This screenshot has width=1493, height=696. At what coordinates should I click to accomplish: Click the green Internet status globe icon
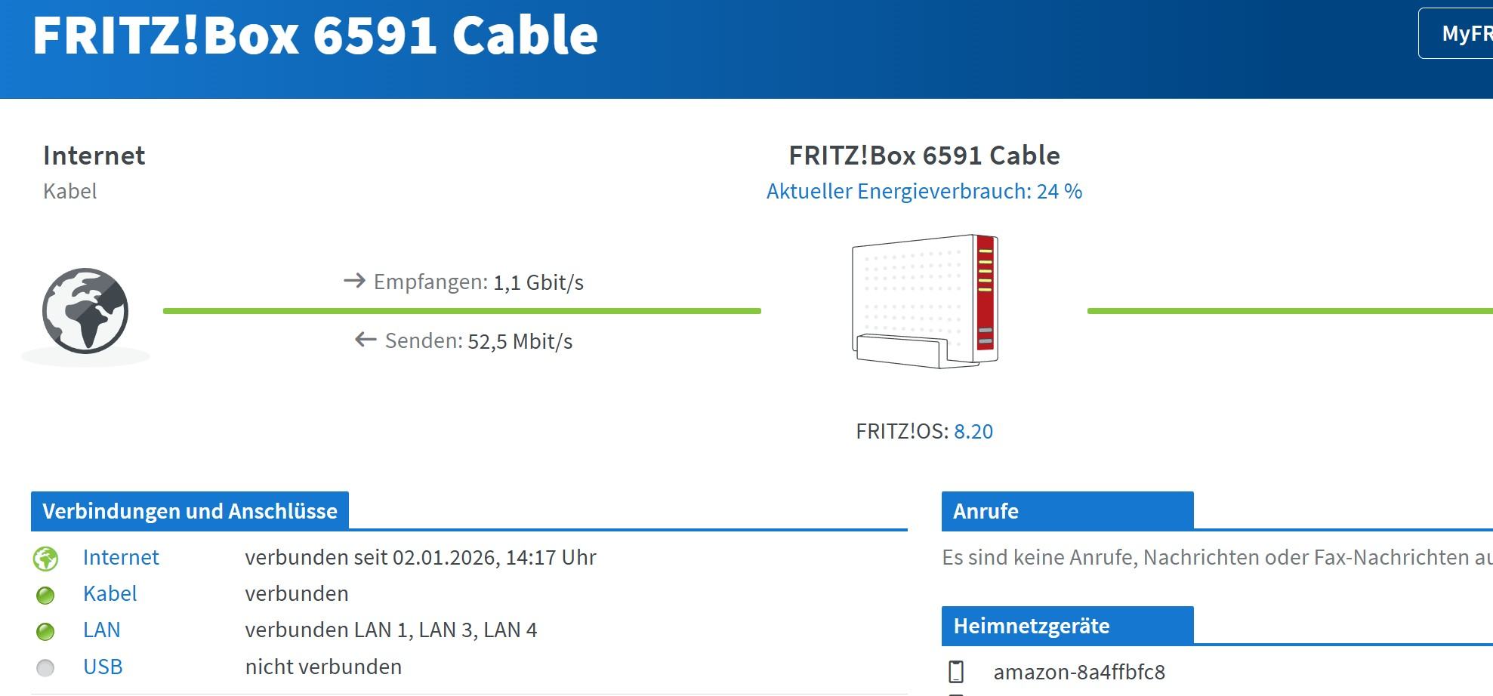45,559
